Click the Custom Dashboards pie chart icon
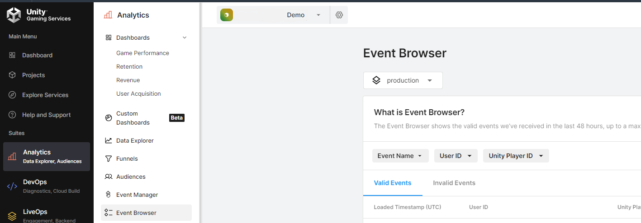 point(109,118)
